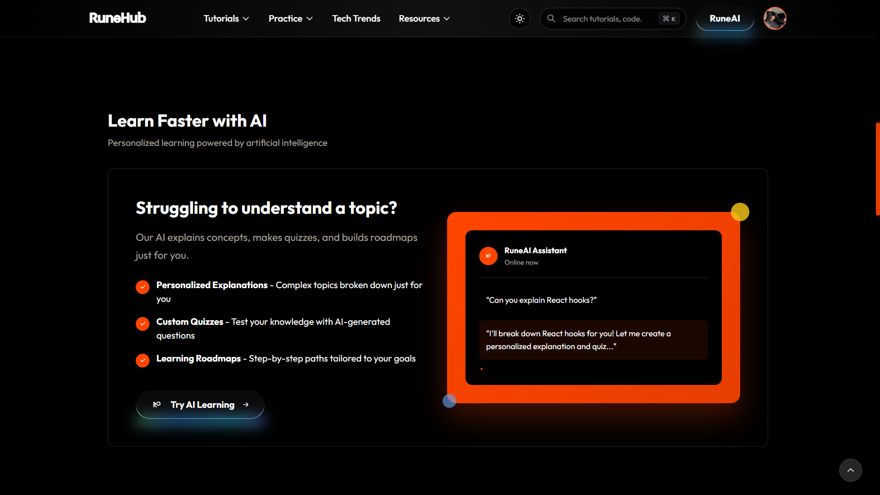
Task: Click the RuneAI Assistant avatar icon
Action: 488,256
